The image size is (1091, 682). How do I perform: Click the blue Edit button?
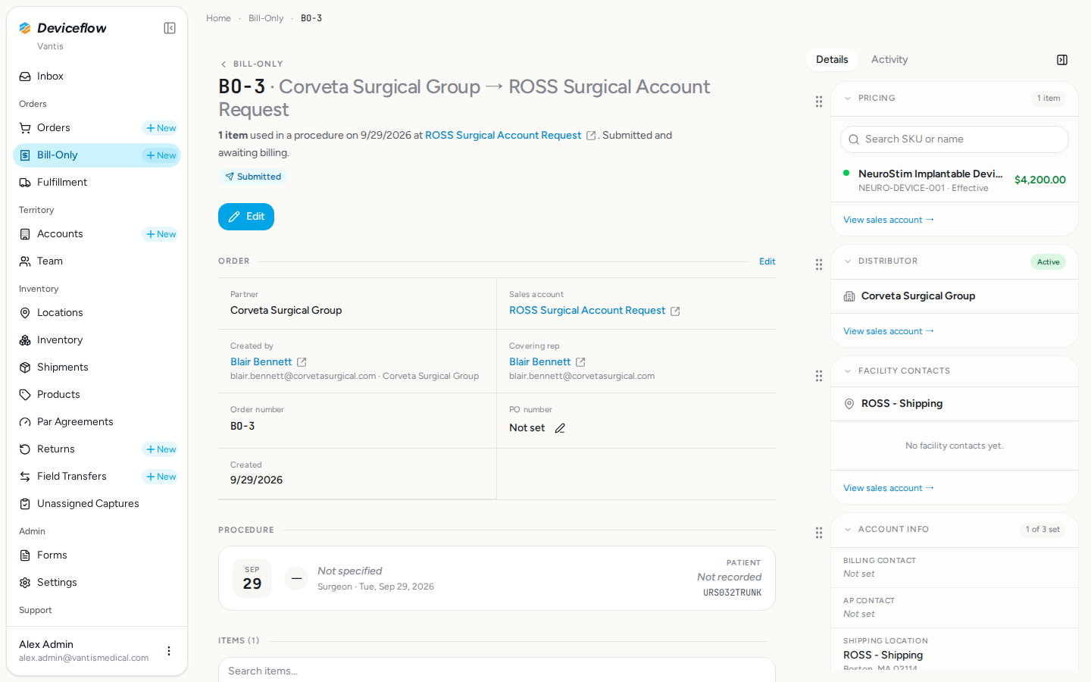click(x=246, y=217)
